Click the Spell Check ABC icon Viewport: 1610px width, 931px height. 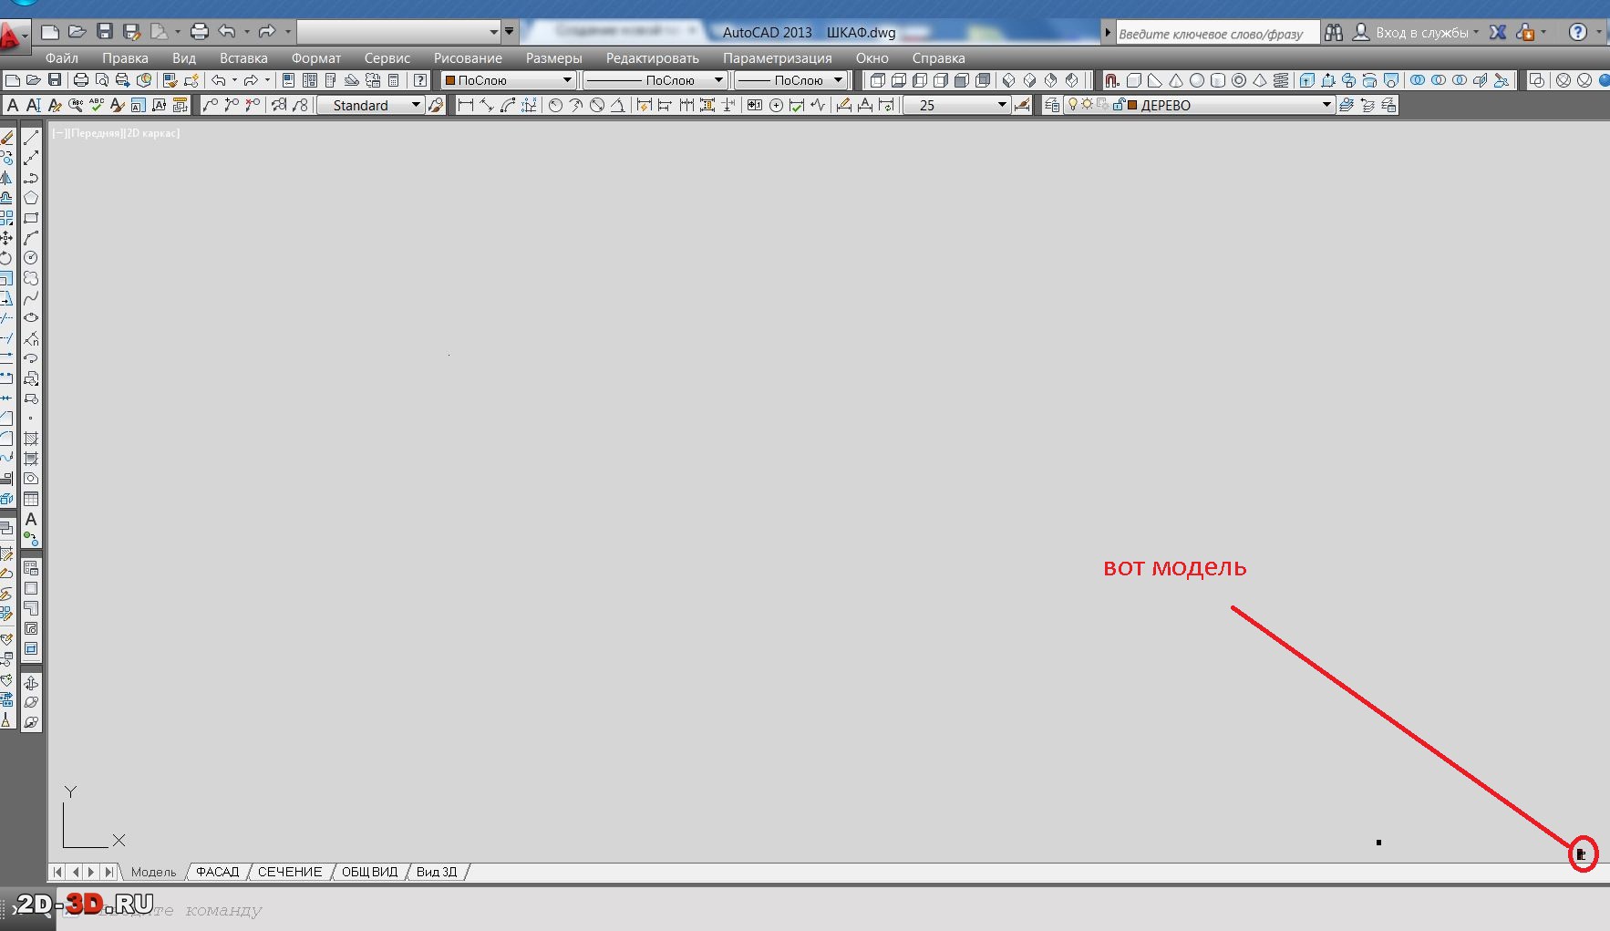[x=96, y=105]
